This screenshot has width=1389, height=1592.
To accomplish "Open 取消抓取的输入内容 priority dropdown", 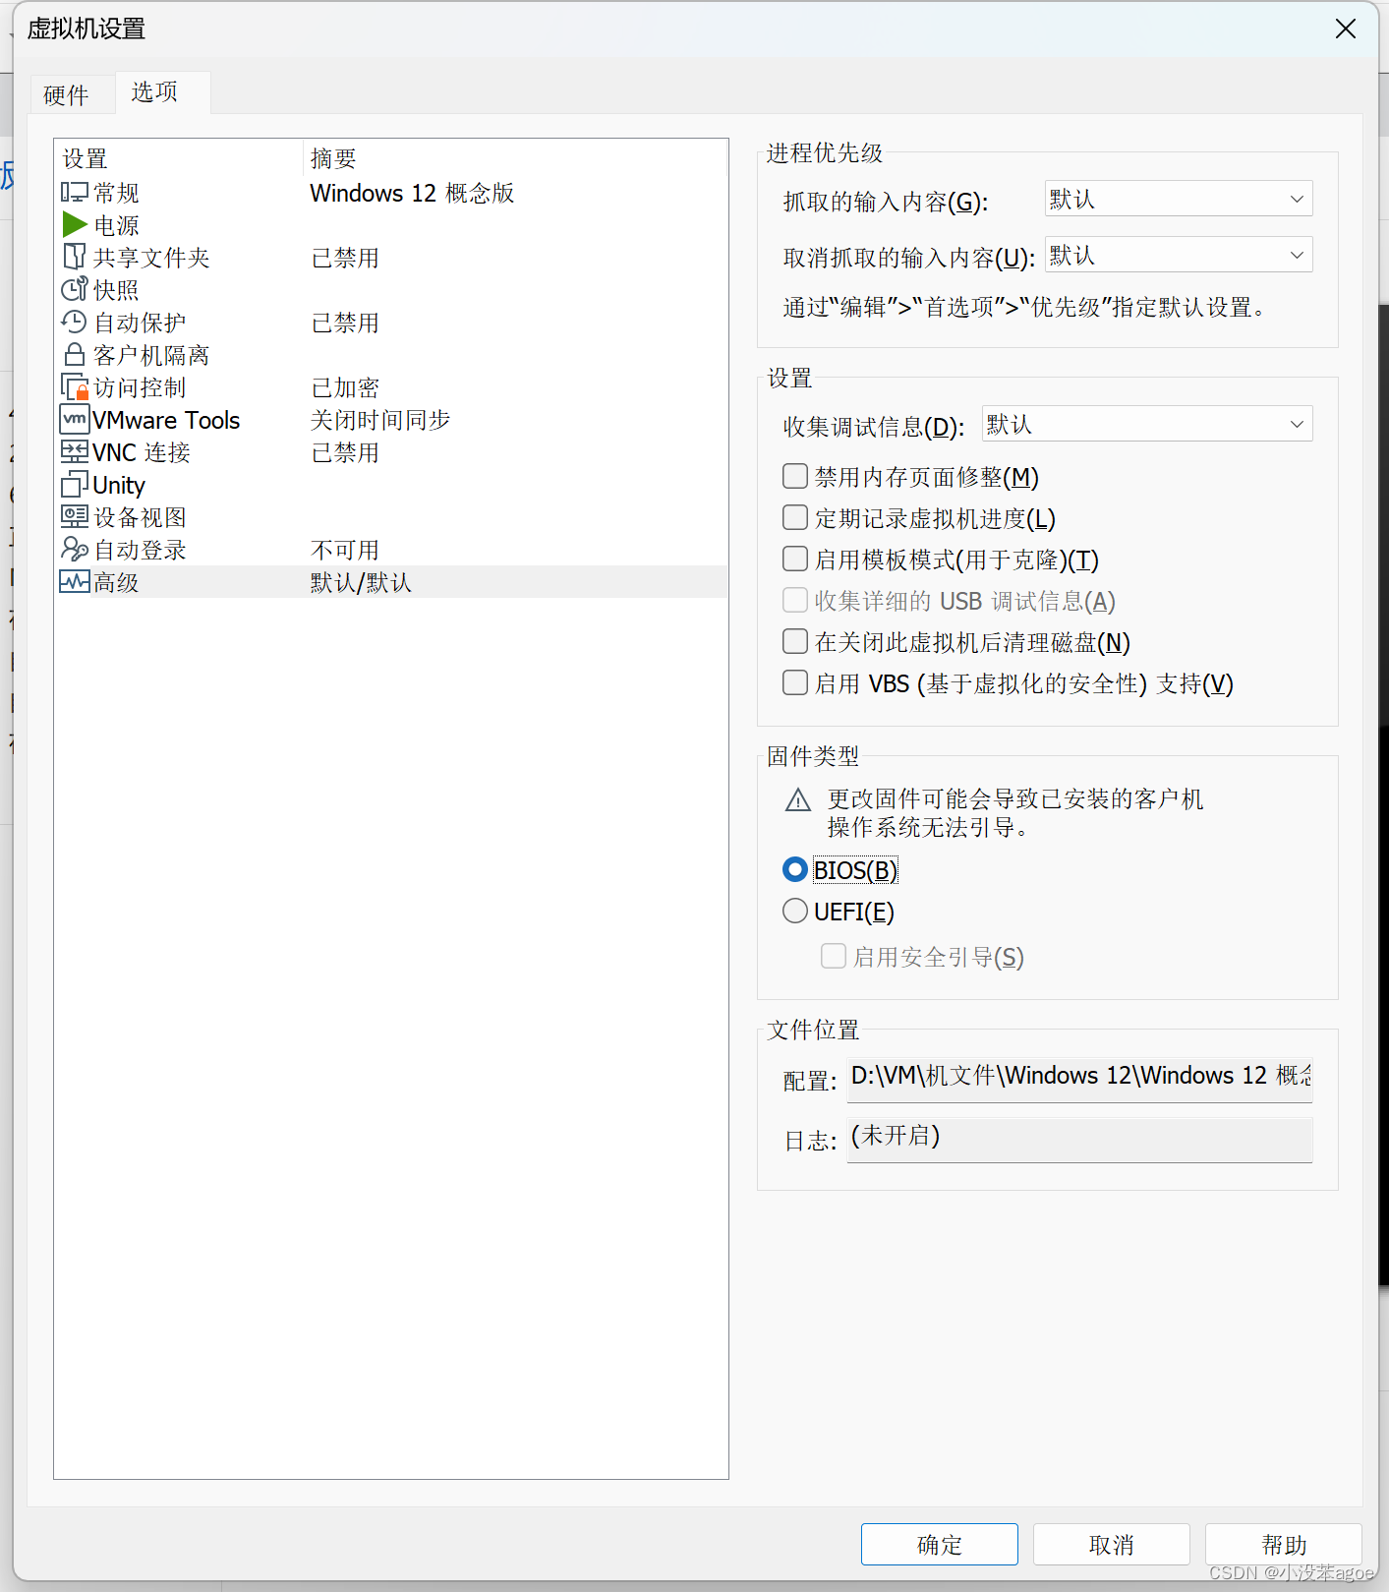I will click(1179, 256).
